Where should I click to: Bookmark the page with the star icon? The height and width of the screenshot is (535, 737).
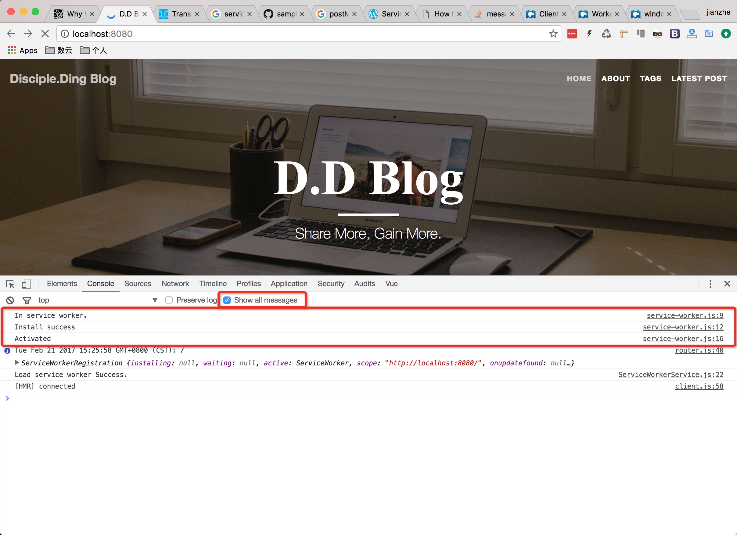(x=553, y=34)
